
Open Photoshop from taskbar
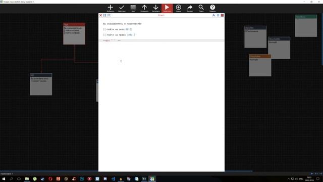point(82,179)
